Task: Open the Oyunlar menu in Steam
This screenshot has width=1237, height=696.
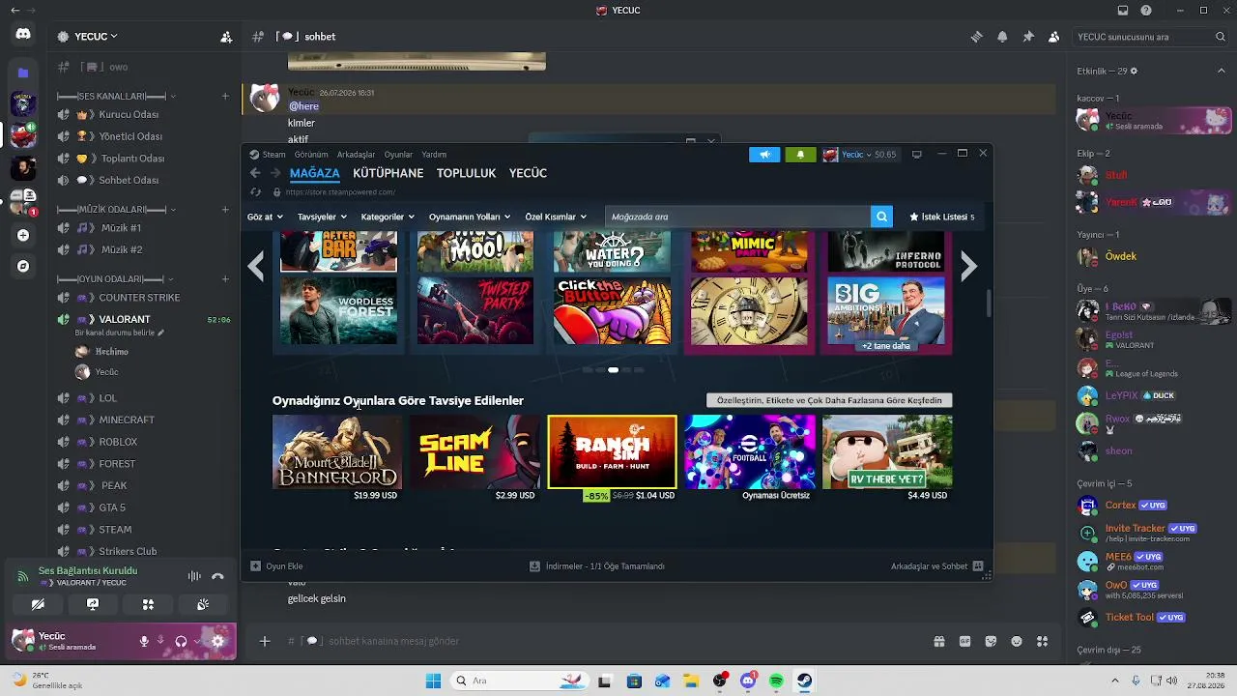Action: click(x=398, y=155)
